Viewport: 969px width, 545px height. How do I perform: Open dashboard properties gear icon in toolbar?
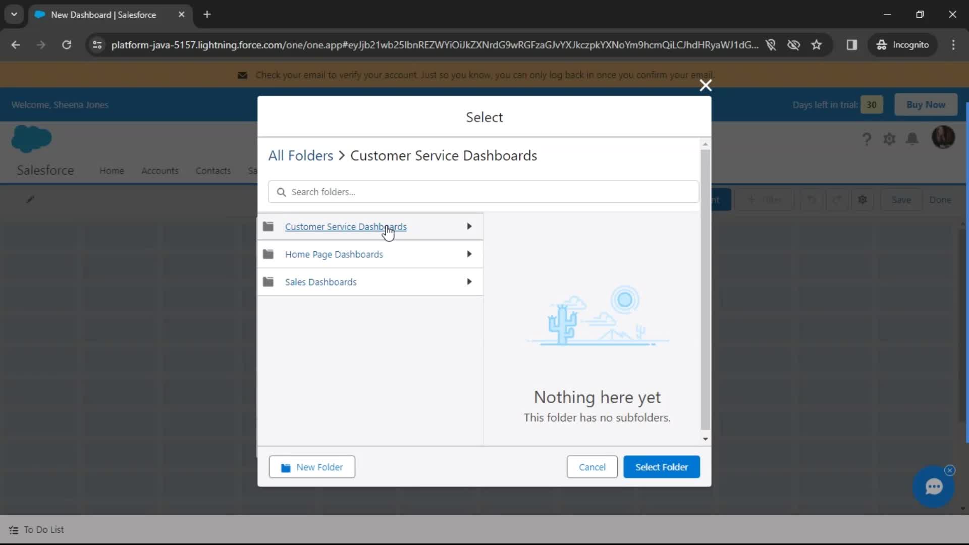pos(863,200)
